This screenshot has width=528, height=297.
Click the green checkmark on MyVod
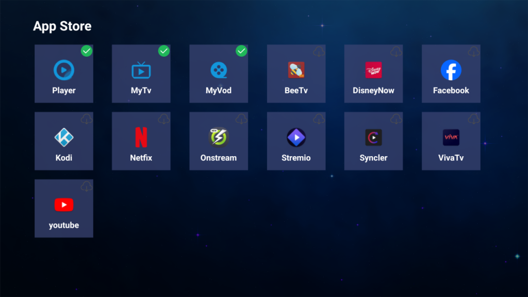(241, 51)
